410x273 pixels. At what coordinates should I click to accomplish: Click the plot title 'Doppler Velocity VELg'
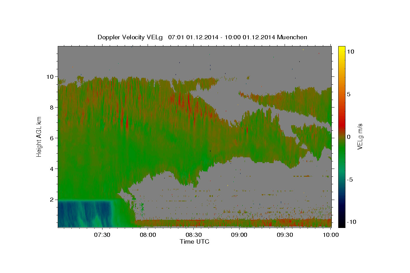[x=130, y=37]
